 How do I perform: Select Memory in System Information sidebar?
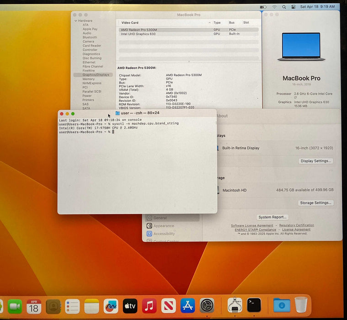click(89, 79)
